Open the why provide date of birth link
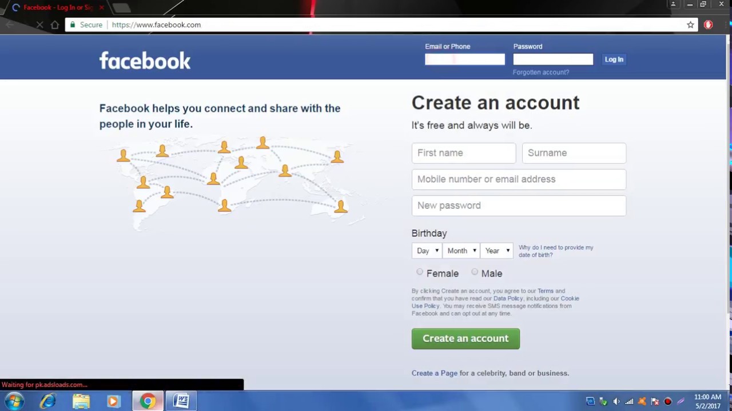This screenshot has height=411, width=732. pyautogui.click(x=556, y=251)
